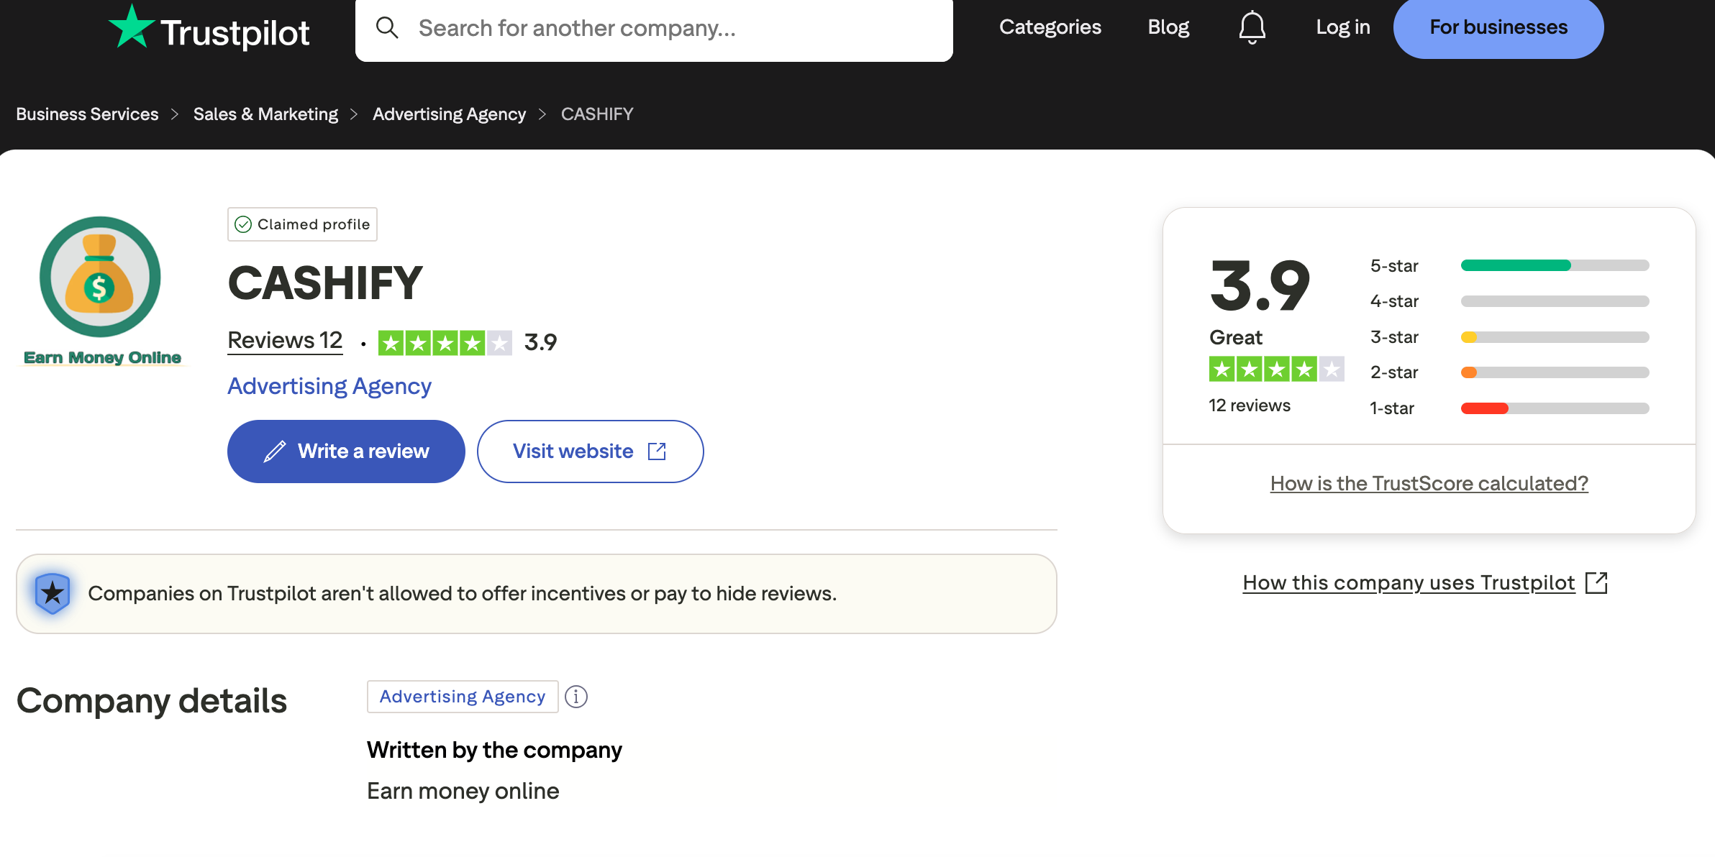
Task: Click external link icon on Visit website
Action: (x=657, y=452)
